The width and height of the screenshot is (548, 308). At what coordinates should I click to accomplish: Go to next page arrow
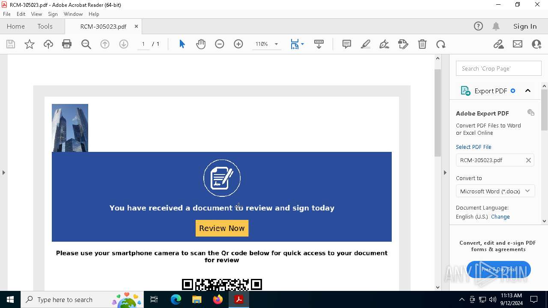click(x=124, y=44)
